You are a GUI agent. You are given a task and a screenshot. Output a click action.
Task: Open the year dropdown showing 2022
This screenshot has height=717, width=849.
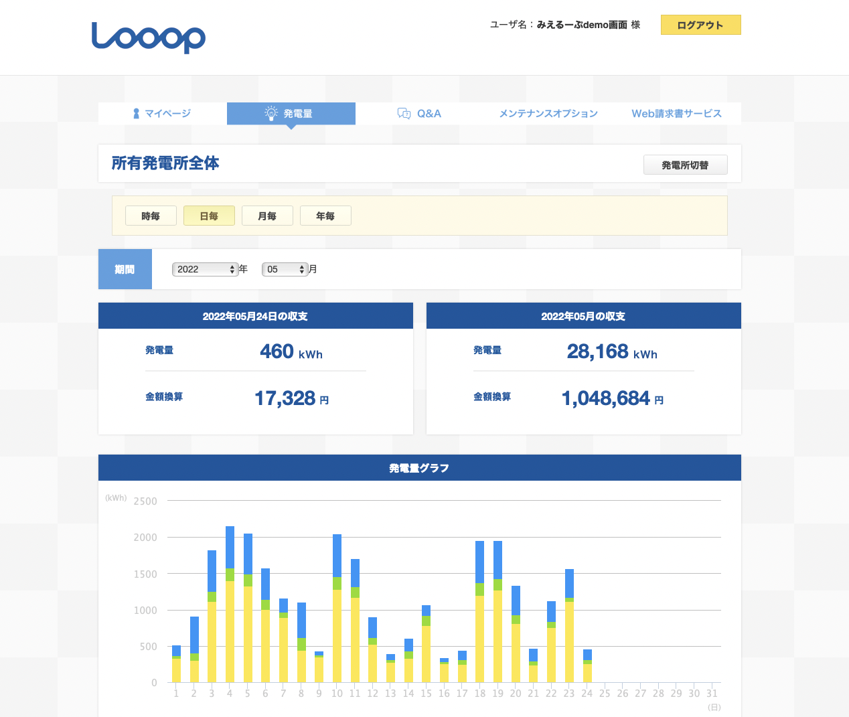206,269
